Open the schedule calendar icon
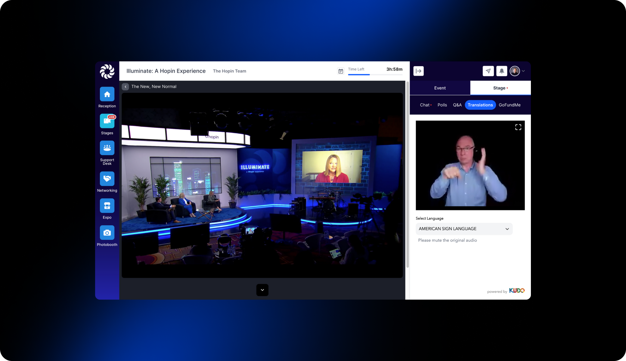The width and height of the screenshot is (626, 361). click(x=341, y=71)
